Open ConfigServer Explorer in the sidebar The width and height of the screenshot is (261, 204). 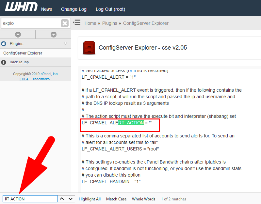point(23,53)
